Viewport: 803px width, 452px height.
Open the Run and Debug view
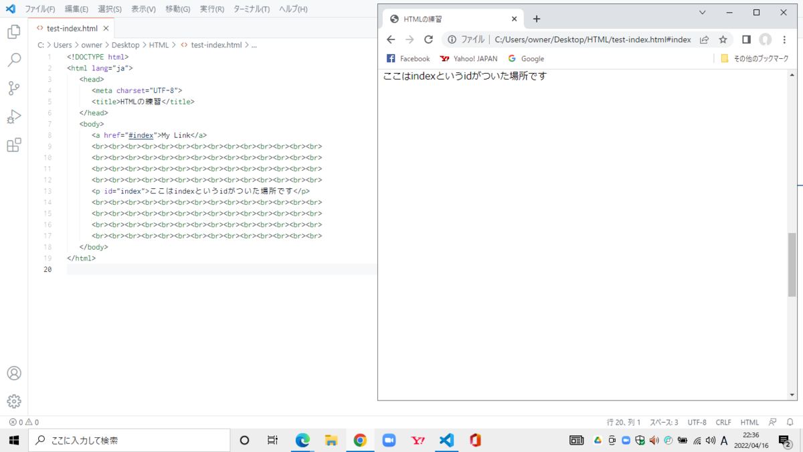(x=13, y=117)
